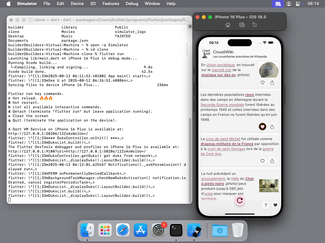This screenshot has height=243, width=325.
Task: Open the Debug menu
Action: click(132, 4)
